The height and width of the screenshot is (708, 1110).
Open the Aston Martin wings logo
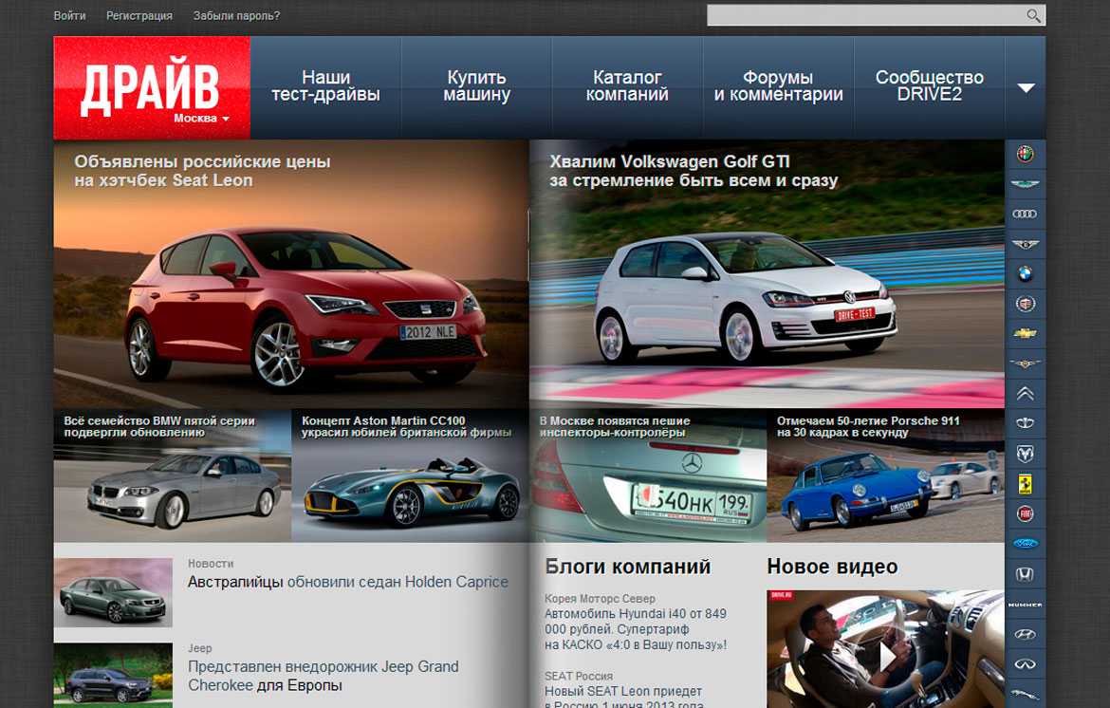coord(1025,184)
